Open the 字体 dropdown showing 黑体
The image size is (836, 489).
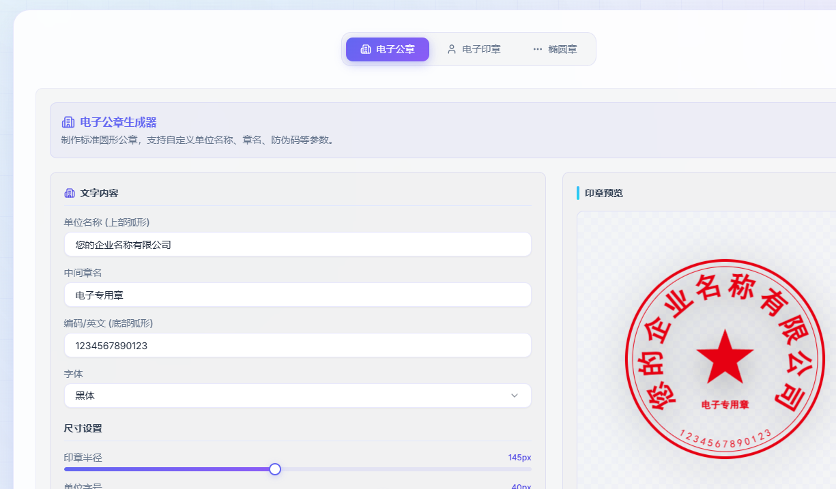point(298,396)
